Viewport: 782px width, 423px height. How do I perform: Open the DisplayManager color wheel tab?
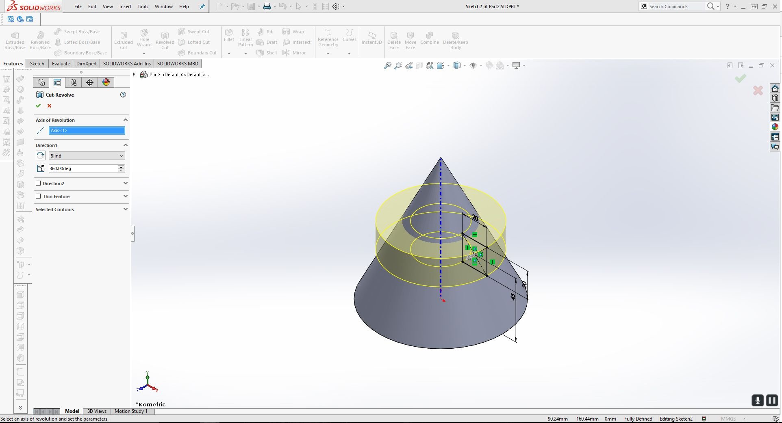(106, 82)
